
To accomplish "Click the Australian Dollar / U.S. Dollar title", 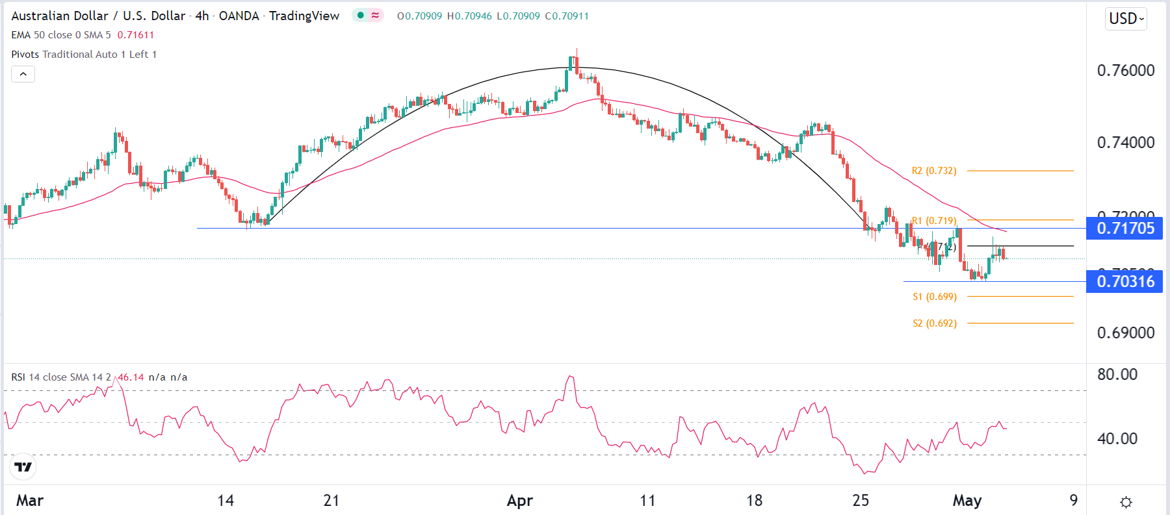I will [x=98, y=16].
